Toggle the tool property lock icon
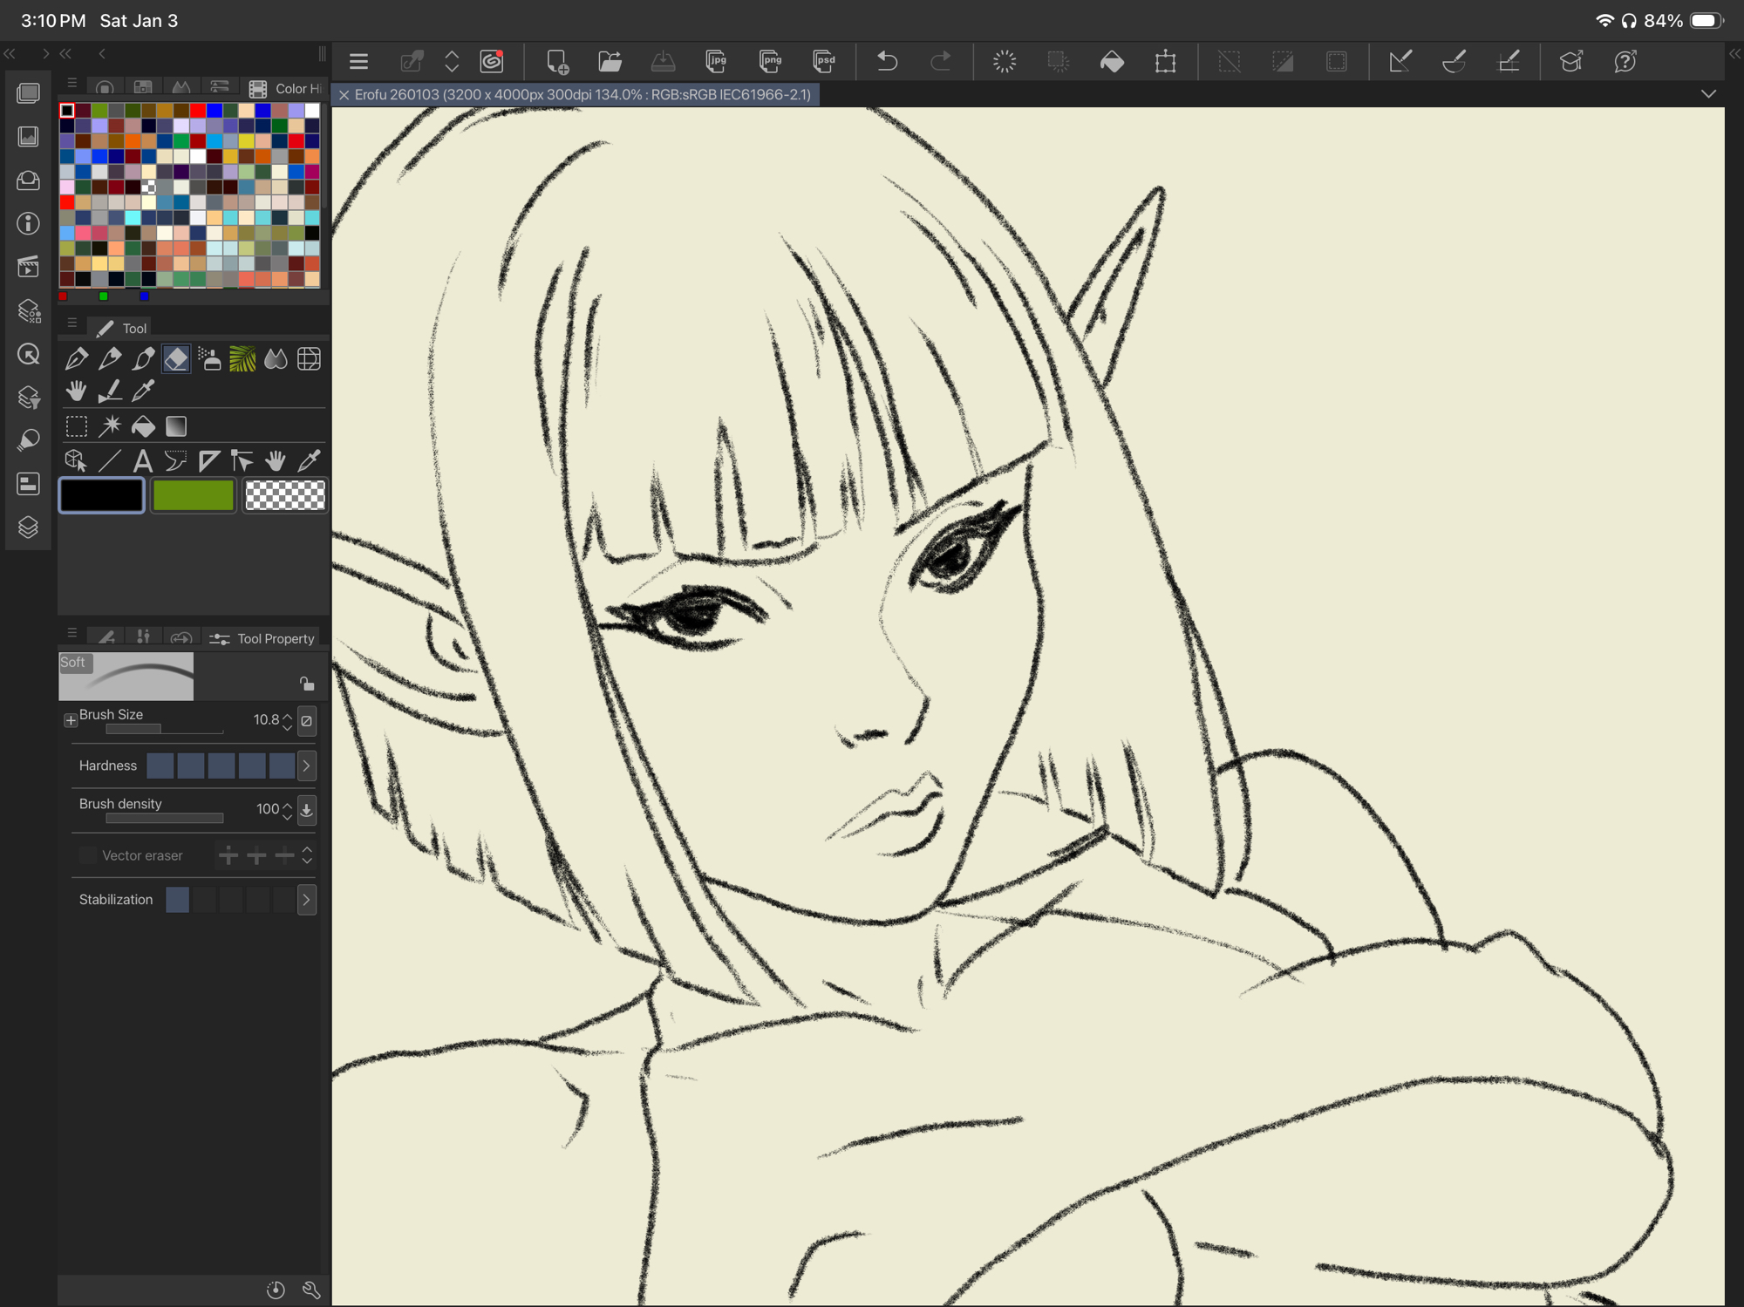 pyautogui.click(x=306, y=684)
